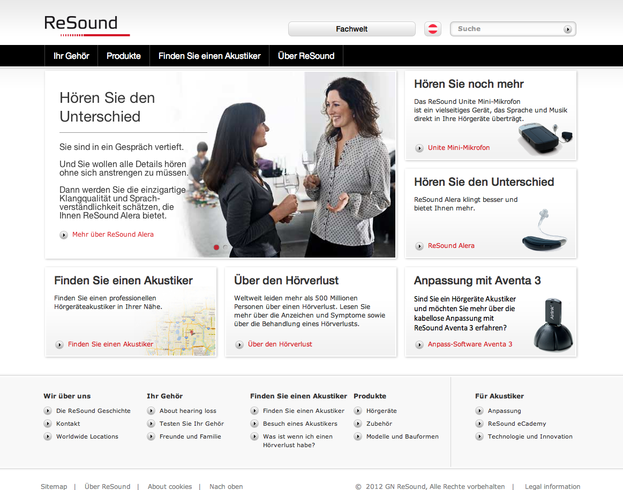Click arrow bullet beside About hearing loss

pos(151,411)
